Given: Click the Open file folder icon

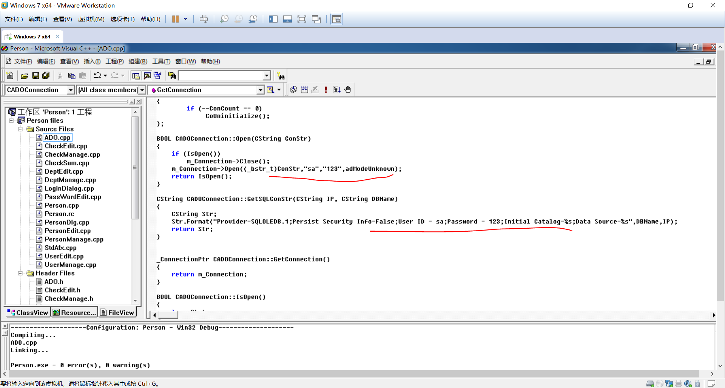Looking at the screenshot, I should 25,76.
